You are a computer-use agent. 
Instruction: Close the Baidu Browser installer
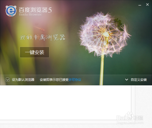(x=147, y=5)
